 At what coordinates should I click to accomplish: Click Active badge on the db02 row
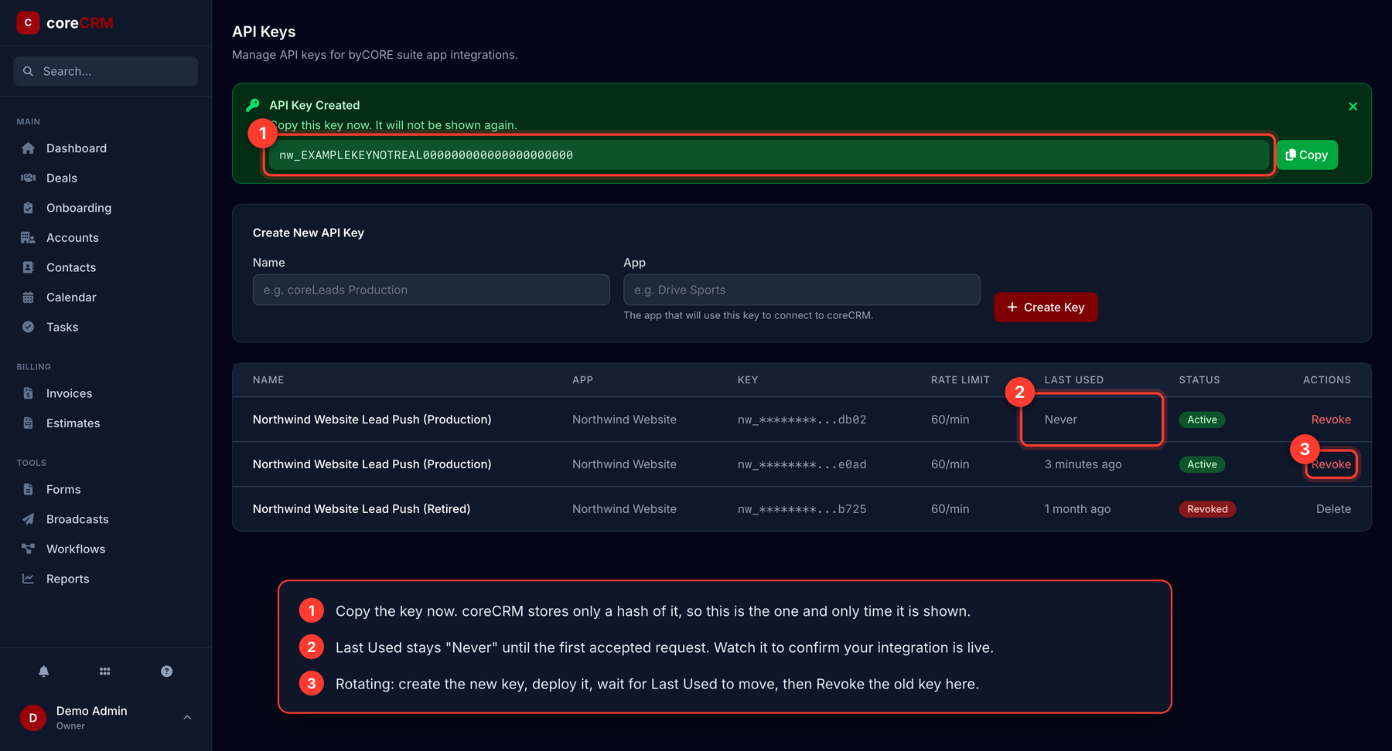coord(1202,420)
